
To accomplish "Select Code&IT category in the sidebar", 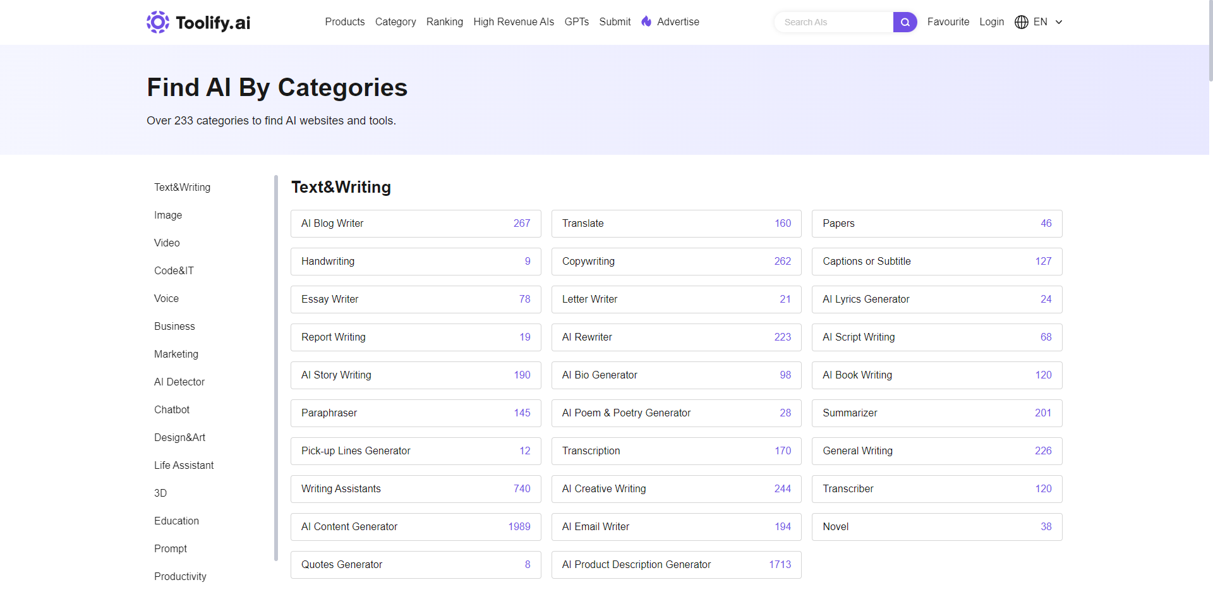I will click(x=174, y=270).
